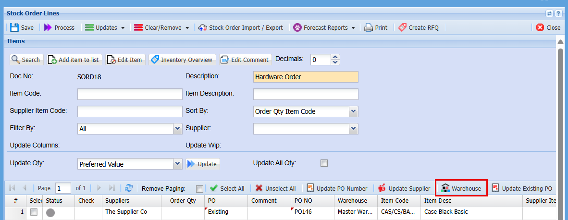This screenshot has height=220, width=568.
Task: Increase the Decimals value with up arrow
Action: (x=335, y=57)
